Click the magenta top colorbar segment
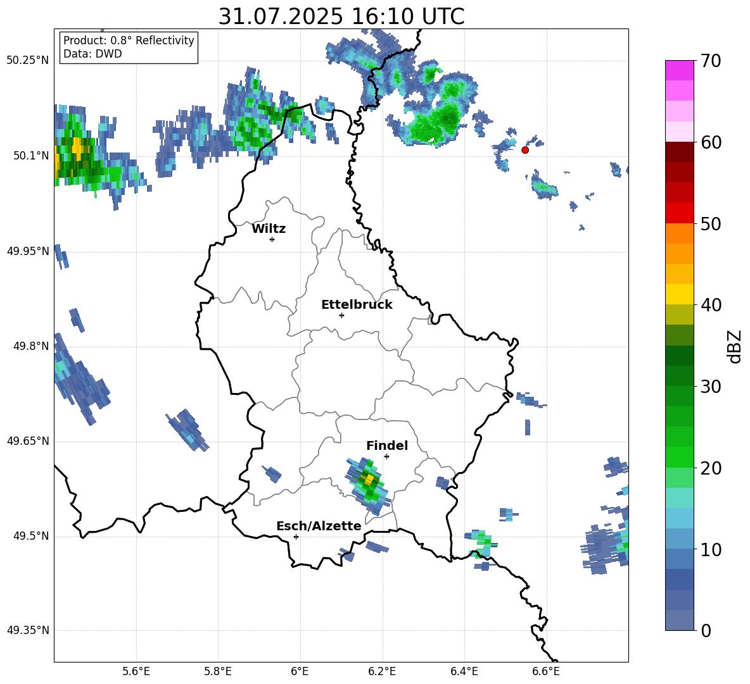Screen dimensions: 750x684 click(x=679, y=70)
